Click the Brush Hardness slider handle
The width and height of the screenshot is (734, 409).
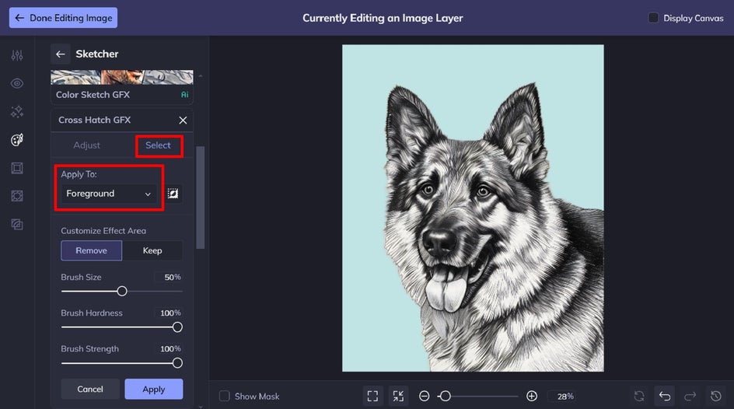point(177,327)
